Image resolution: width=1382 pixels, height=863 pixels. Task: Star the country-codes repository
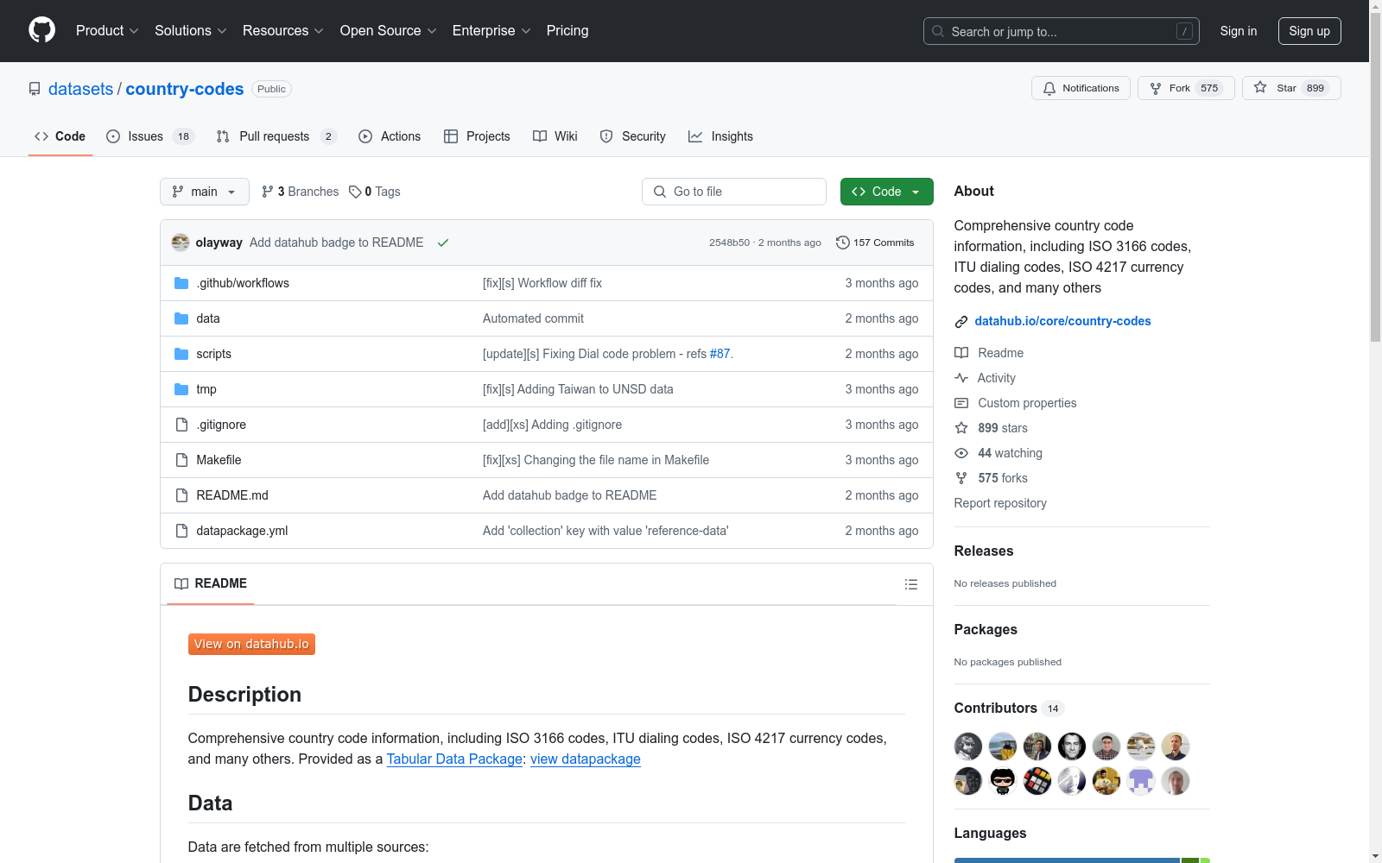click(x=1291, y=88)
